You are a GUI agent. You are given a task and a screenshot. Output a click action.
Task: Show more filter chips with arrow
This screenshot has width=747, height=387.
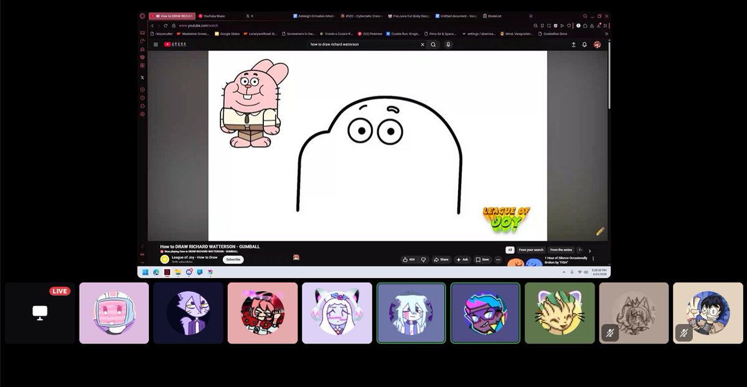(590, 249)
